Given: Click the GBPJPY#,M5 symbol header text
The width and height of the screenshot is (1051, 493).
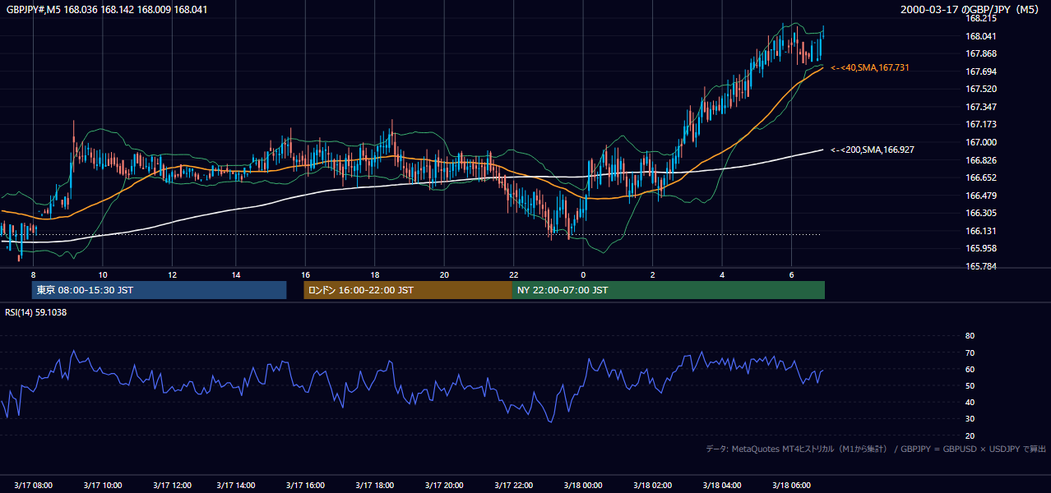Looking at the screenshot, I should (107, 10).
